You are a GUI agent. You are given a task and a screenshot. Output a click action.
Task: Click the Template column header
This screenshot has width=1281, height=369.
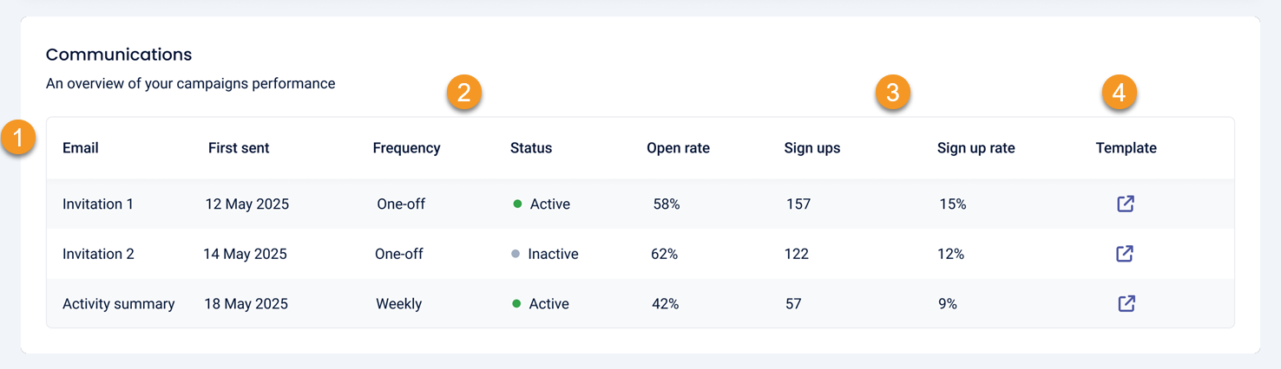(x=1126, y=148)
